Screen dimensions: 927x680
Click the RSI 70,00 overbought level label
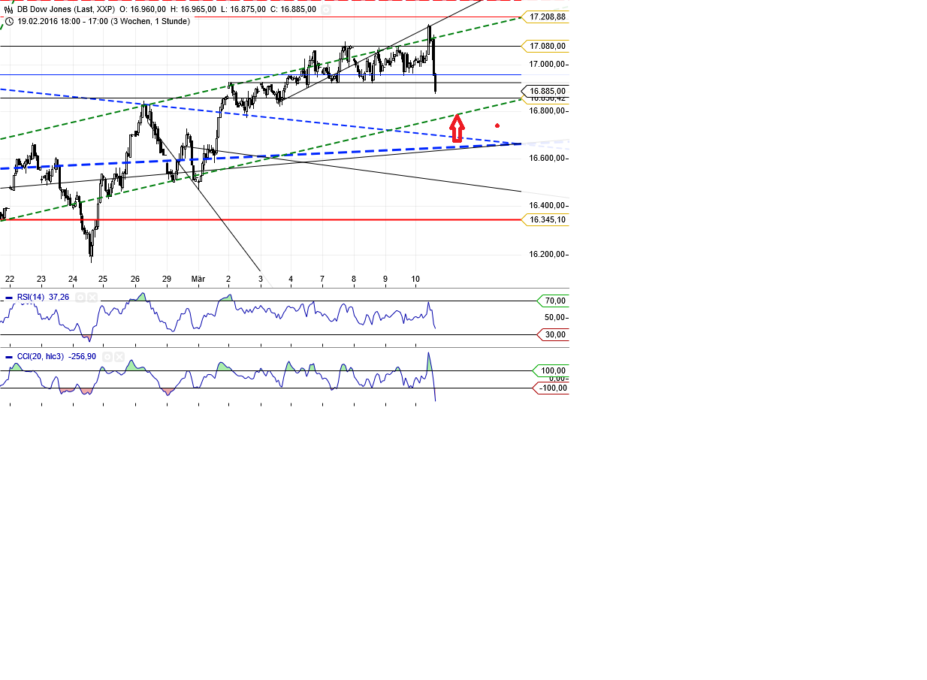pyautogui.click(x=554, y=301)
